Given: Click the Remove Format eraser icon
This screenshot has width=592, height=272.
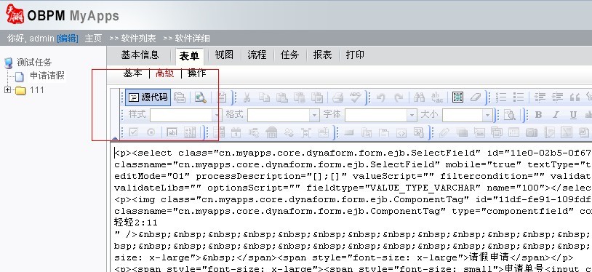Looking at the screenshot, I should point(476,97).
